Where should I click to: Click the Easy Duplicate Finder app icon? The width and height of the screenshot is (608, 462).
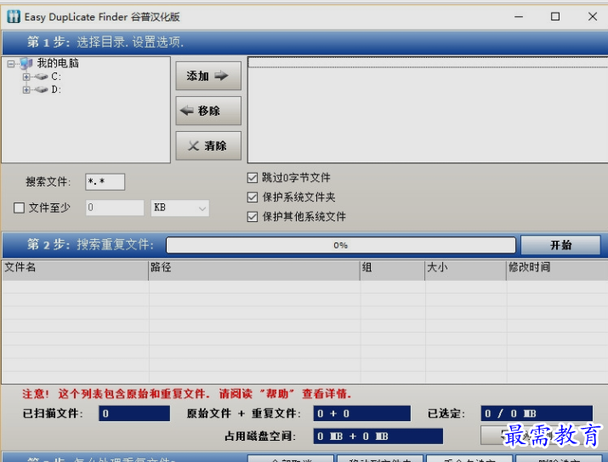14,16
